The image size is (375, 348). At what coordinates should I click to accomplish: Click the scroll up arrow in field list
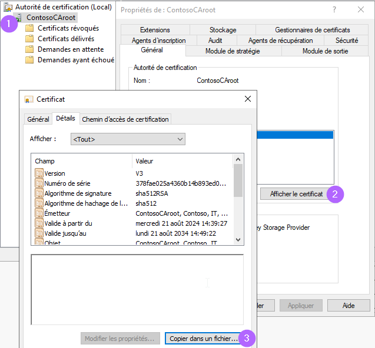point(238,159)
